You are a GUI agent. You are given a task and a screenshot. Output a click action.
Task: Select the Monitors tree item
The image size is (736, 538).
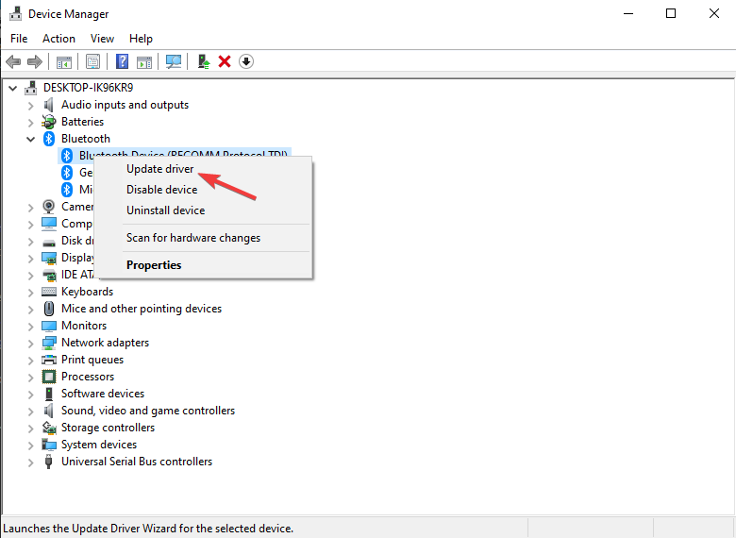click(x=84, y=326)
